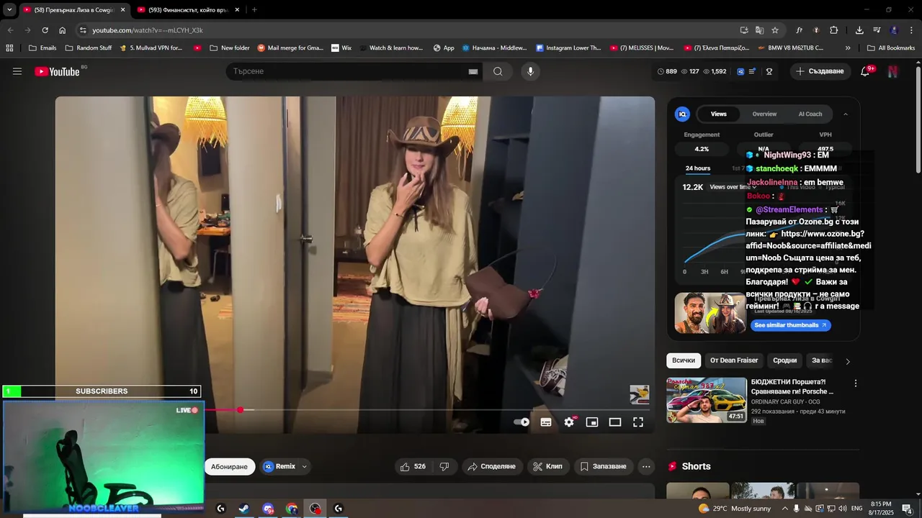Open the vidIQ thumbnail preview image
The width and height of the screenshot is (922, 518).
click(x=710, y=312)
